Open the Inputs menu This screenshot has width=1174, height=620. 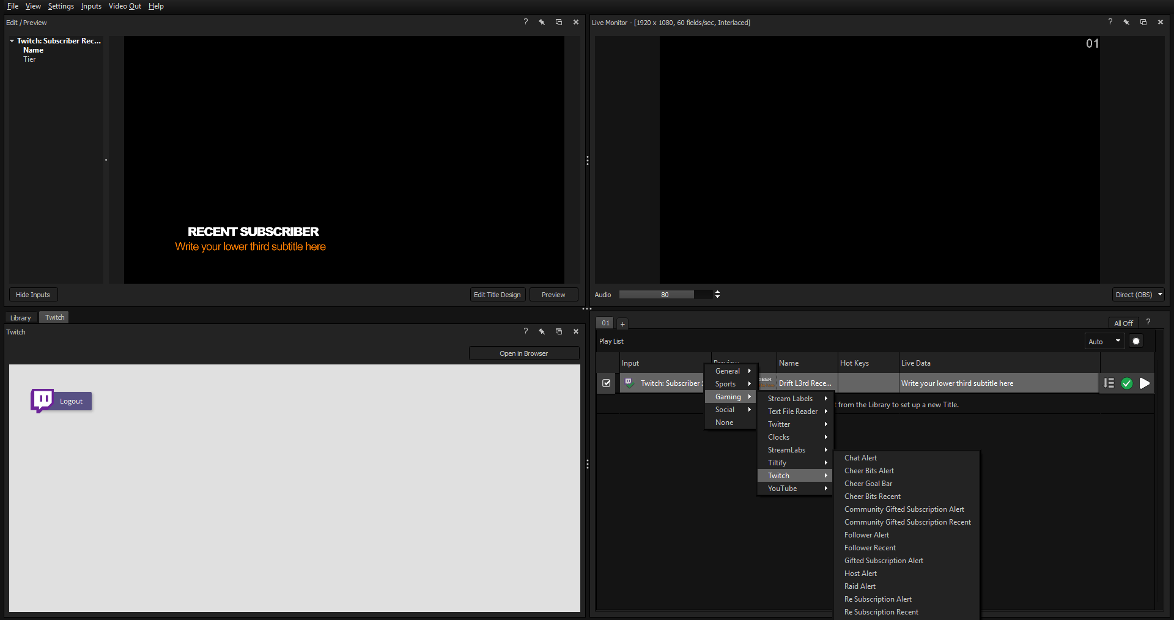click(x=91, y=6)
